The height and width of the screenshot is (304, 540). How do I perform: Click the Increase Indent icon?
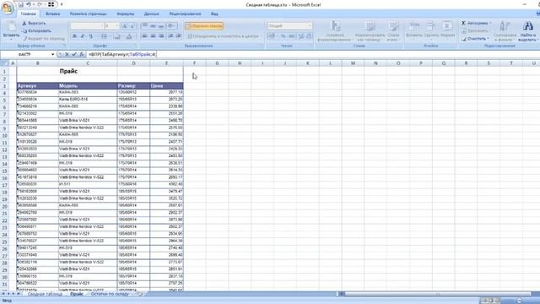[x=178, y=35]
